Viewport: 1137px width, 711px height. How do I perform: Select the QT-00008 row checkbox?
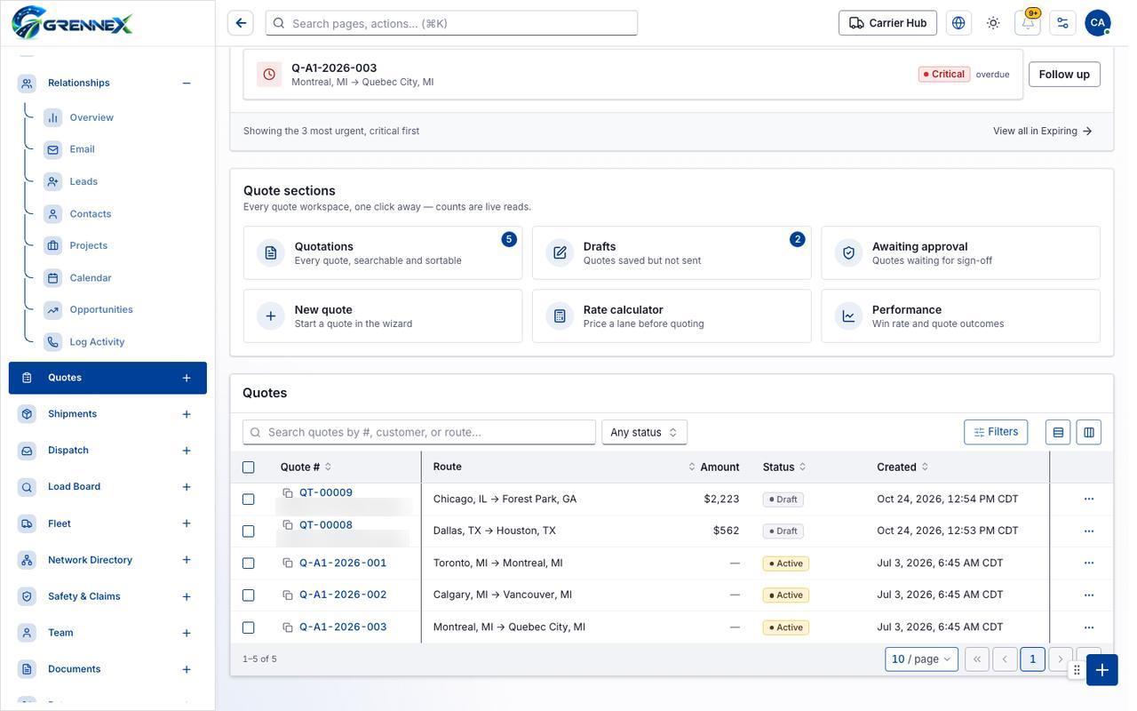coord(249,531)
